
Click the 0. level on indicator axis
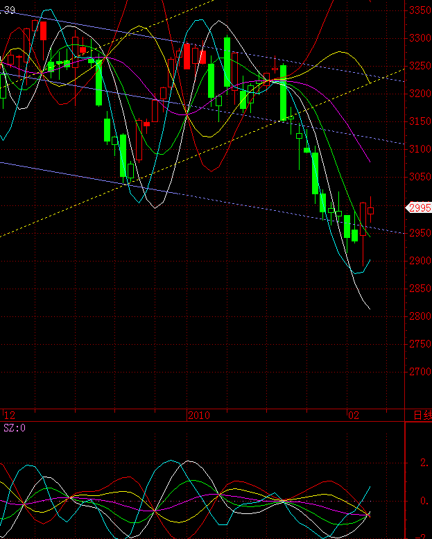click(x=425, y=501)
